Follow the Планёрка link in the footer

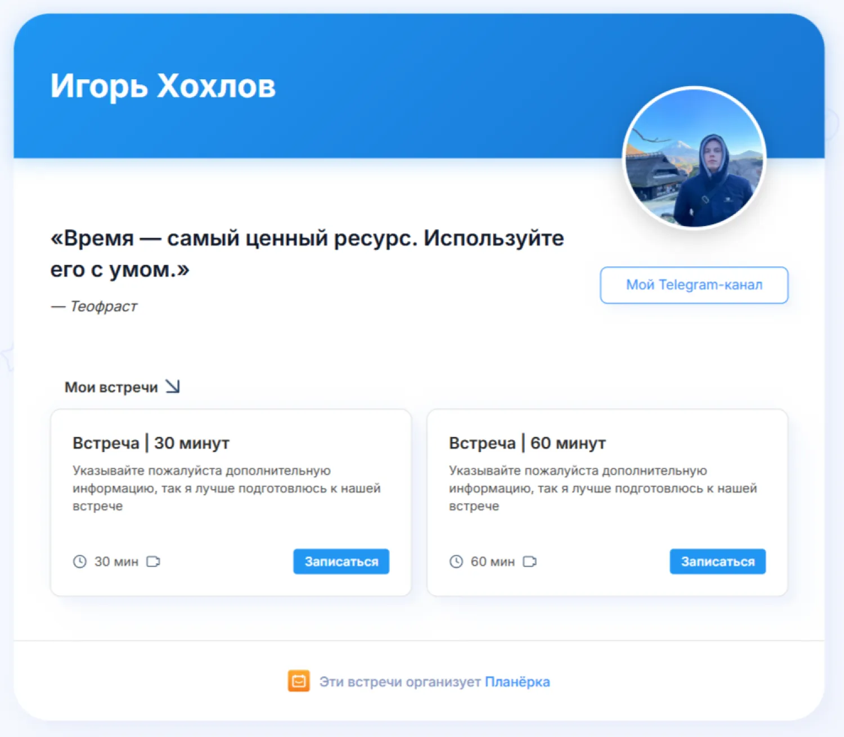517,682
